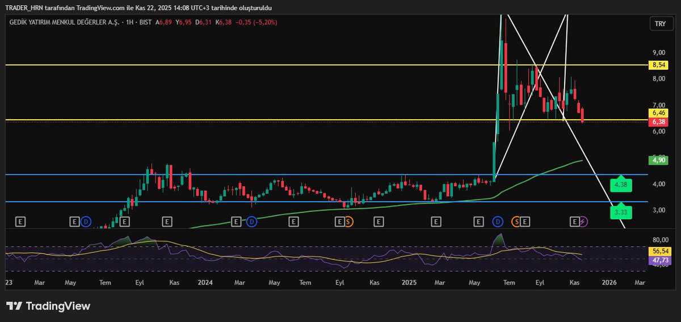
Task: Click the earnings E marker near Kas 2023
Action: coord(167,221)
